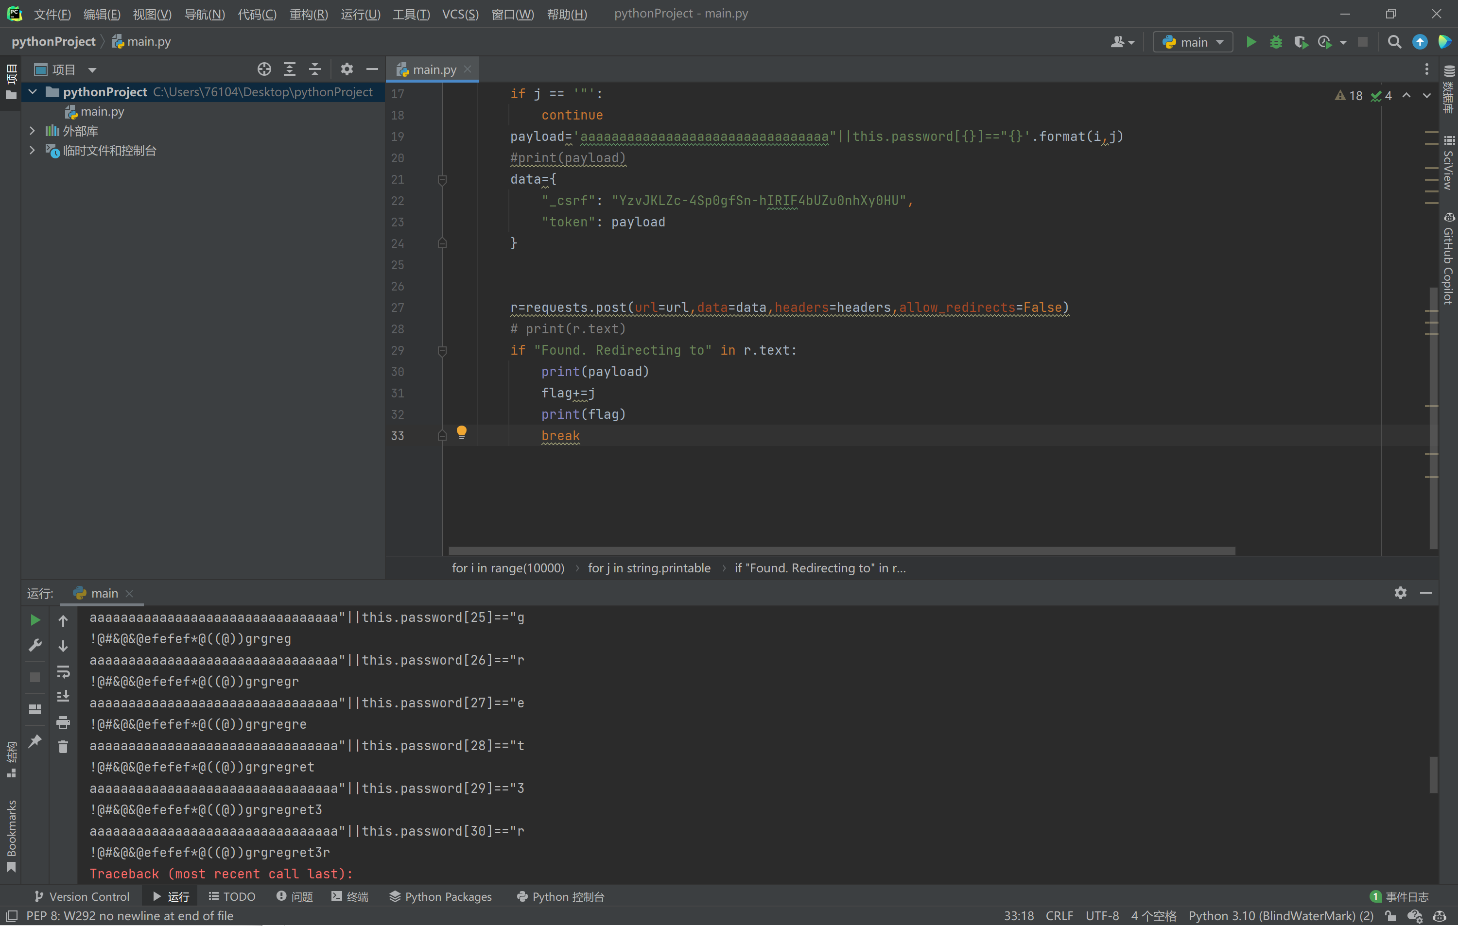Open the 文件(F) menu
The width and height of the screenshot is (1458, 926).
[x=52, y=14]
